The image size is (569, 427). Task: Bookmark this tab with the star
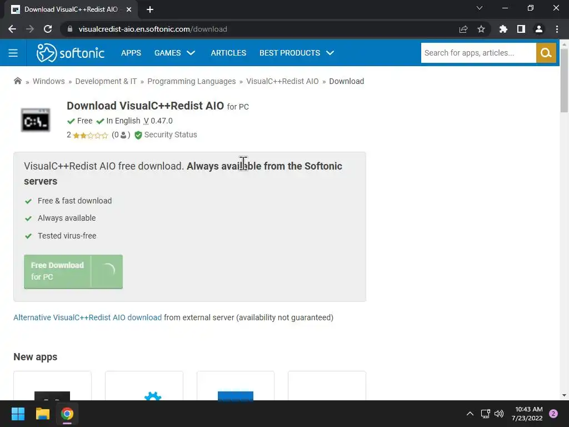tap(481, 29)
